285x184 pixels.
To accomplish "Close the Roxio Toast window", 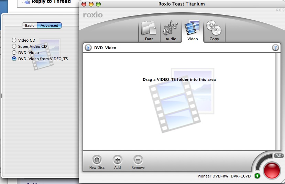I will click(x=84, y=4).
